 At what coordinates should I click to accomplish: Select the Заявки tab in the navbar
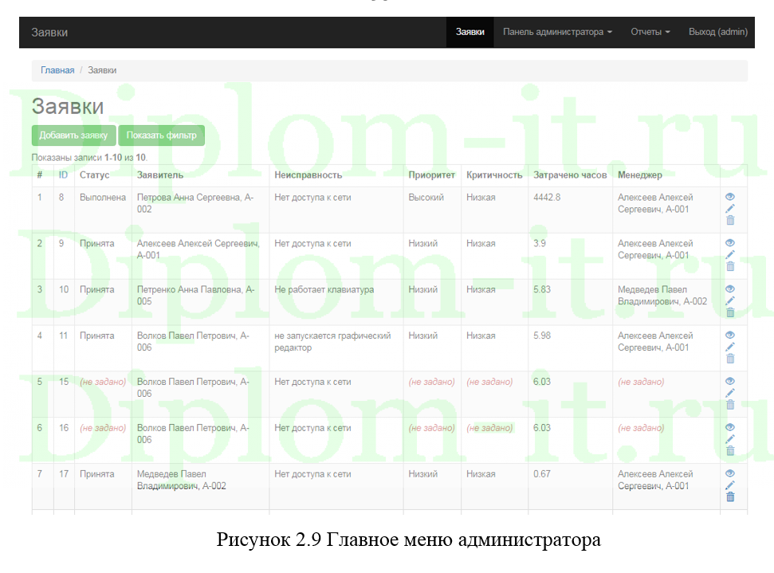pyautogui.click(x=470, y=32)
